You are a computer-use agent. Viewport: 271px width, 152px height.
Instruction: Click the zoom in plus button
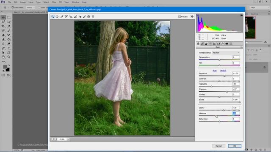55,139
